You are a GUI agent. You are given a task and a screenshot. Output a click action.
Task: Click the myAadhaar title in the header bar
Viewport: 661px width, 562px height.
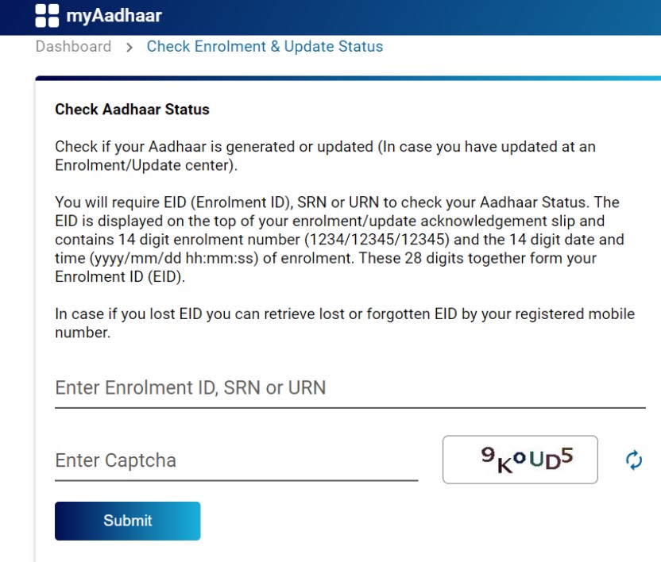click(x=112, y=15)
